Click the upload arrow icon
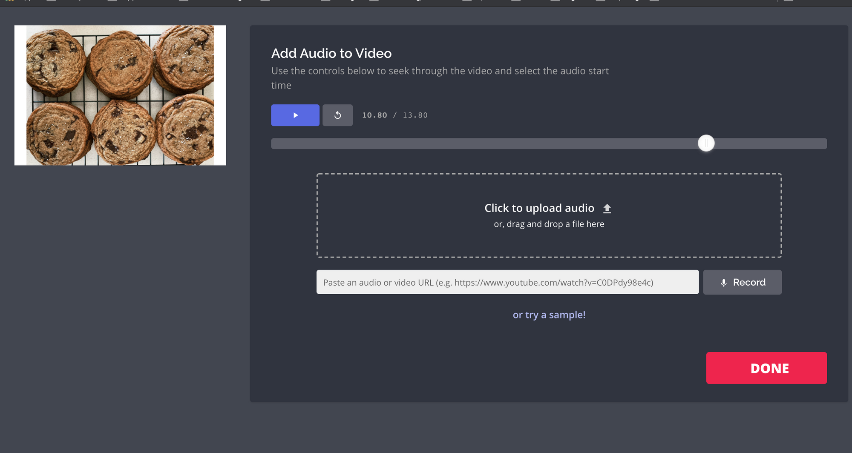The image size is (852, 453). click(607, 209)
